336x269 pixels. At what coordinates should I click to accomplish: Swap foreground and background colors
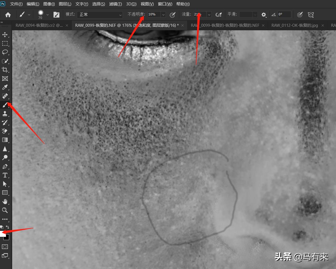coord(8,227)
